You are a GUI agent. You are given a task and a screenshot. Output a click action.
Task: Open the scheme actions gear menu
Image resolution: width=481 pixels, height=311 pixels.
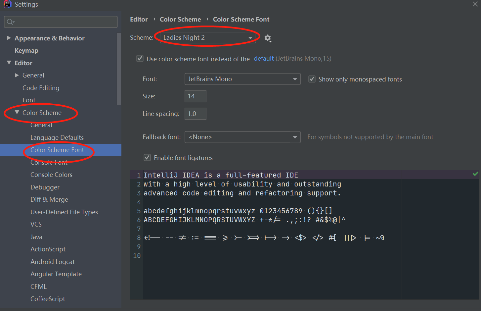(x=268, y=38)
